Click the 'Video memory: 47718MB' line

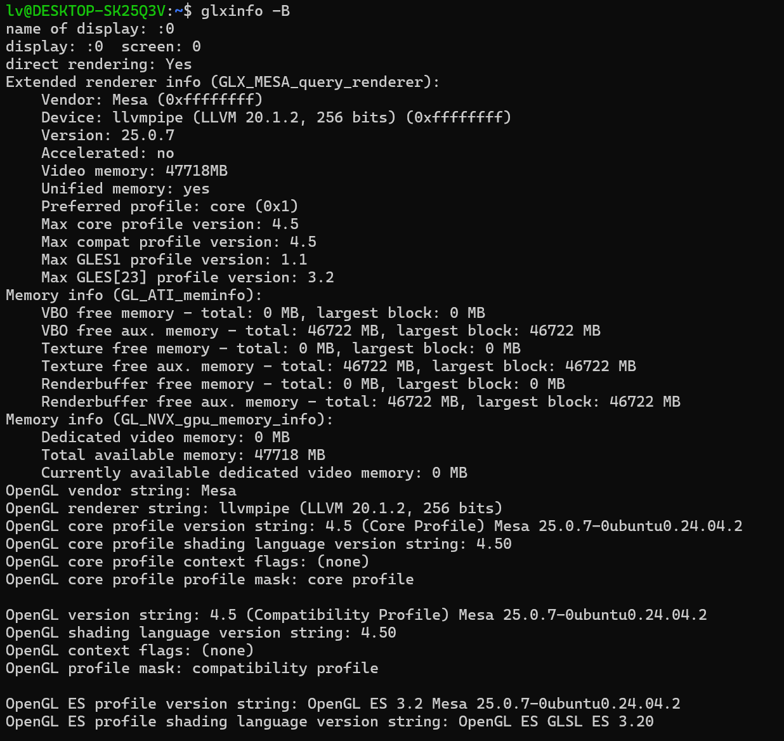pyautogui.click(x=134, y=171)
